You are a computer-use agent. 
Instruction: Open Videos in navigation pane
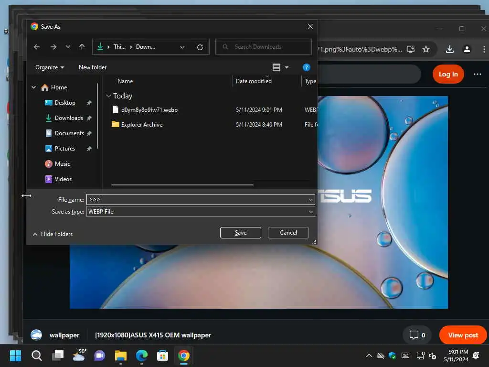tap(58, 179)
